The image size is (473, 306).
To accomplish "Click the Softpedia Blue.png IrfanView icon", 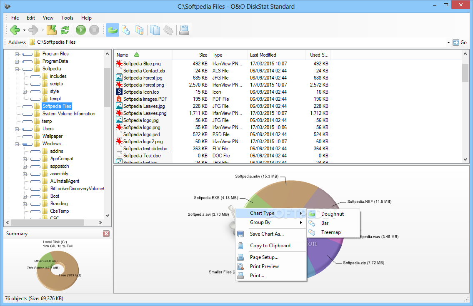I will (119, 64).
